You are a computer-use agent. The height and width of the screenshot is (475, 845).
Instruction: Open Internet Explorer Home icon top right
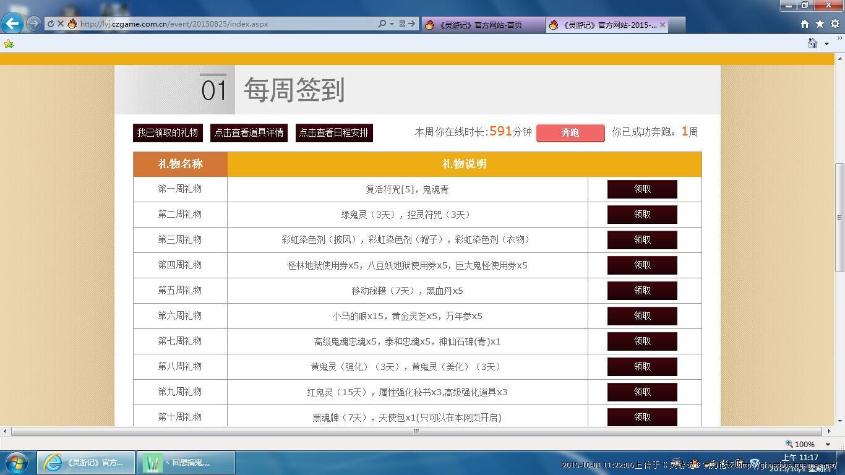pos(804,24)
